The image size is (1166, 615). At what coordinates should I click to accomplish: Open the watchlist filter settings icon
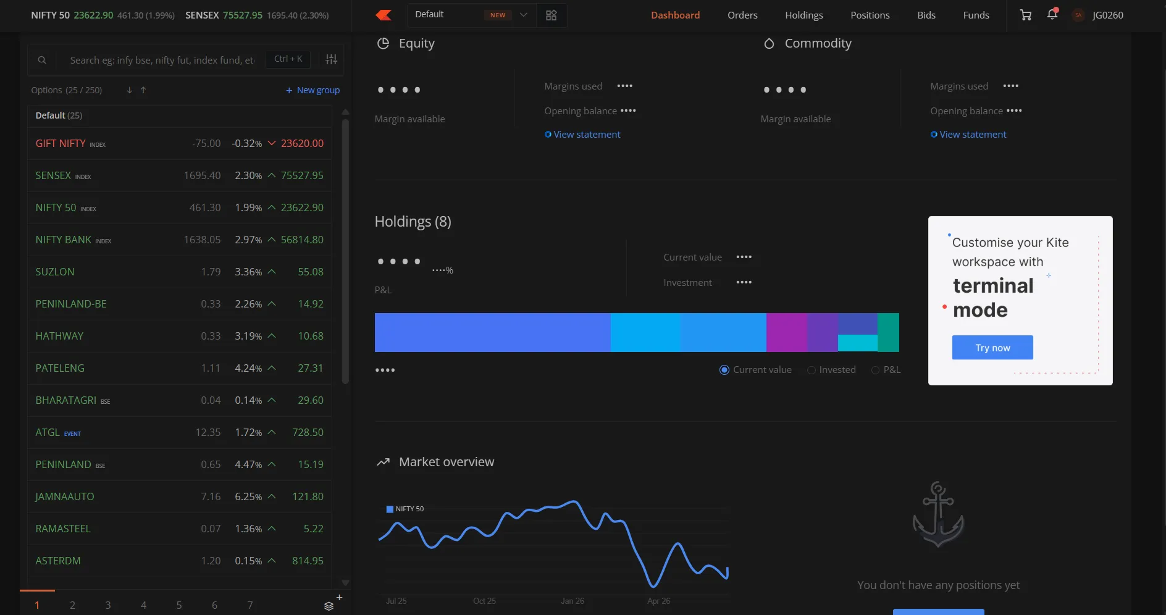[332, 59]
